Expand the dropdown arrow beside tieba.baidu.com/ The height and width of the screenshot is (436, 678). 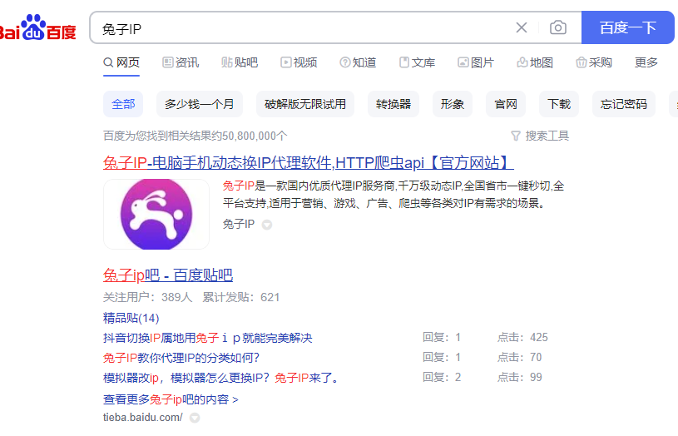(x=195, y=418)
